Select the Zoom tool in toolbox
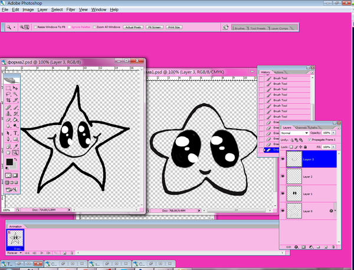 pyautogui.click(x=15, y=153)
